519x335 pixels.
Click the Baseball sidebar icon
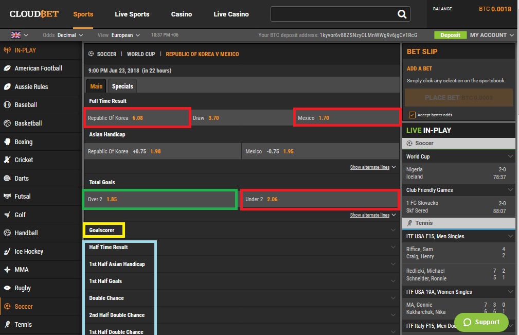[7, 104]
